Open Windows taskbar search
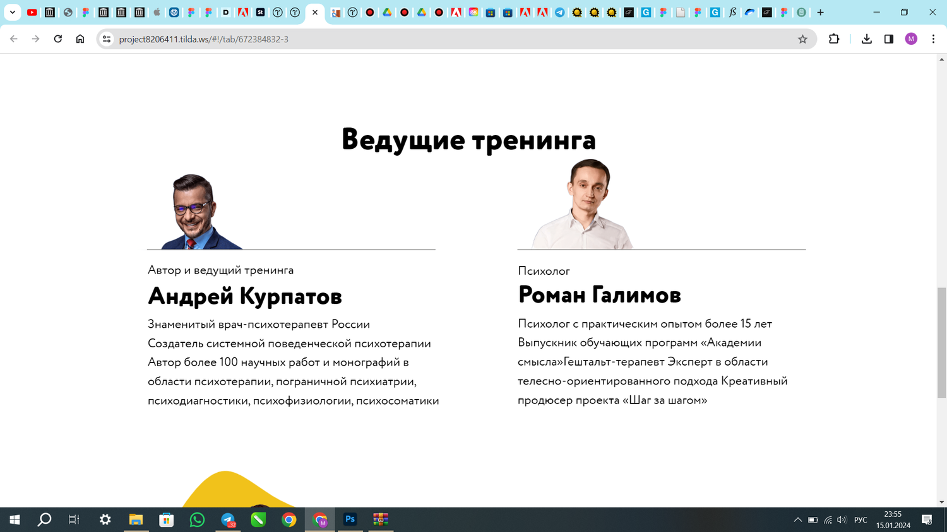Image resolution: width=947 pixels, height=532 pixels. pyautogui.click(x=44, y=519)
